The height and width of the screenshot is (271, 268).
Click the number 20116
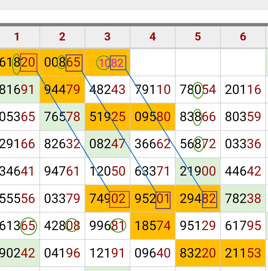click(x=243, y=89)
